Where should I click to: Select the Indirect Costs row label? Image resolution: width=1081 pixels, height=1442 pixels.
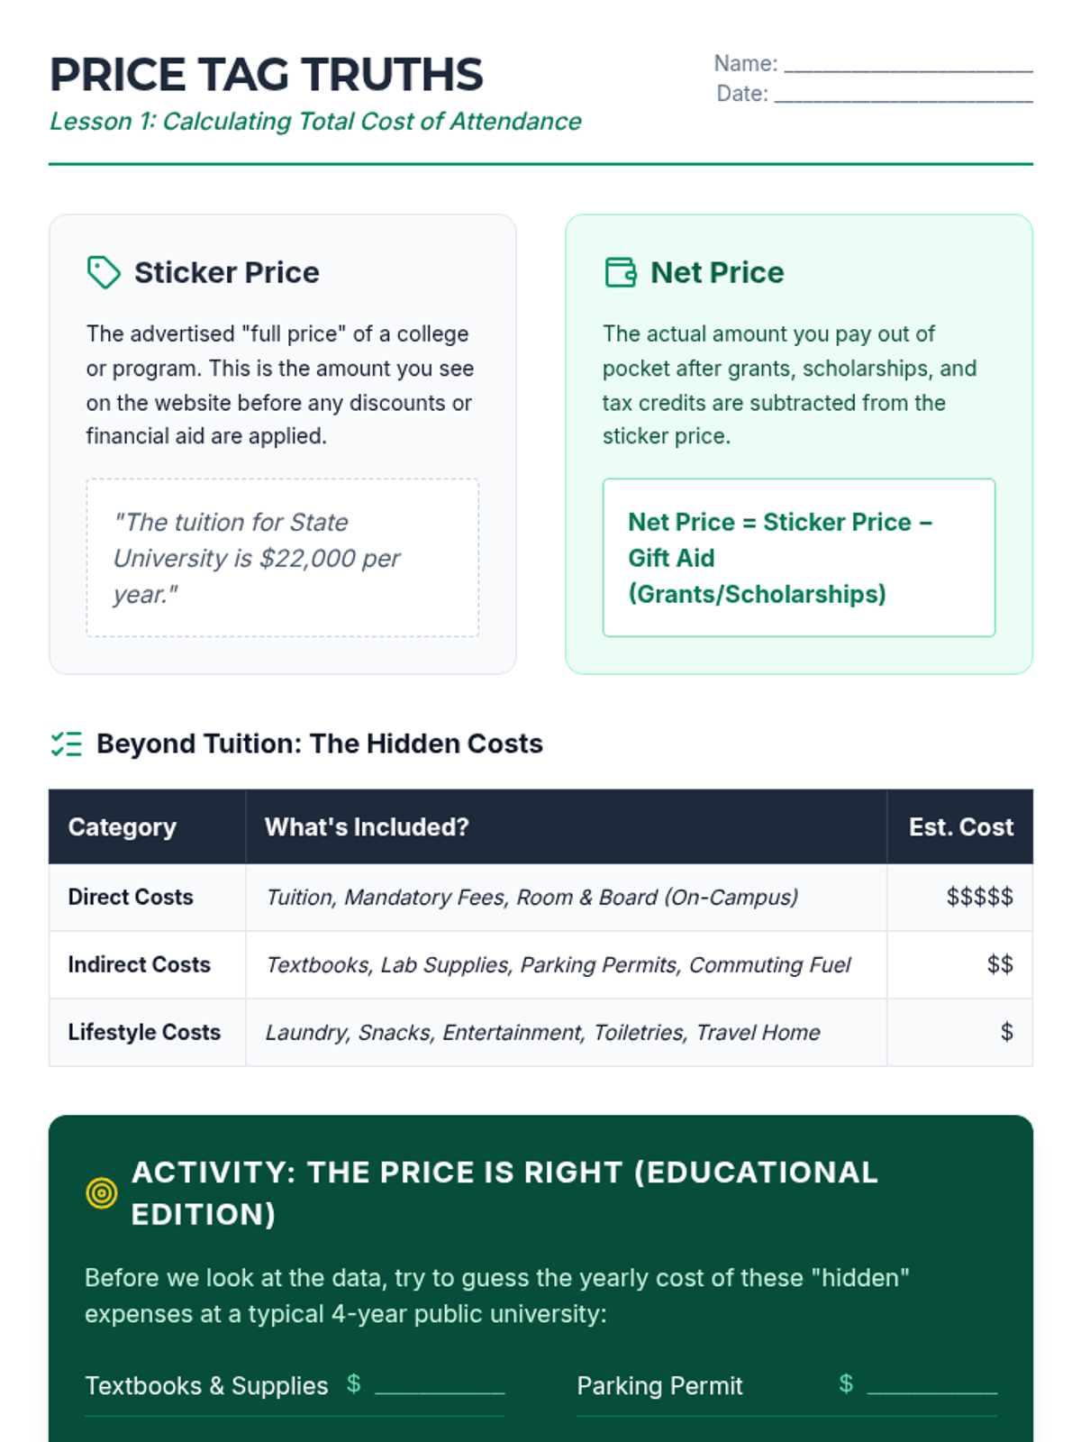[x=139, y=964]
